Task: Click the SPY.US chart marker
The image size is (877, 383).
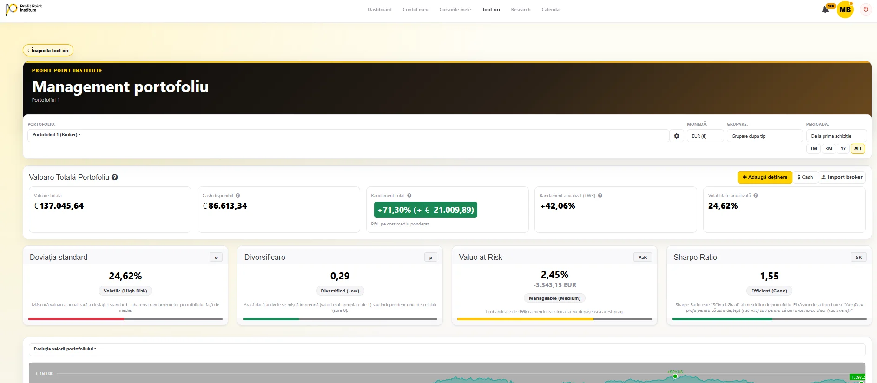Action: (x=675, y=376)
